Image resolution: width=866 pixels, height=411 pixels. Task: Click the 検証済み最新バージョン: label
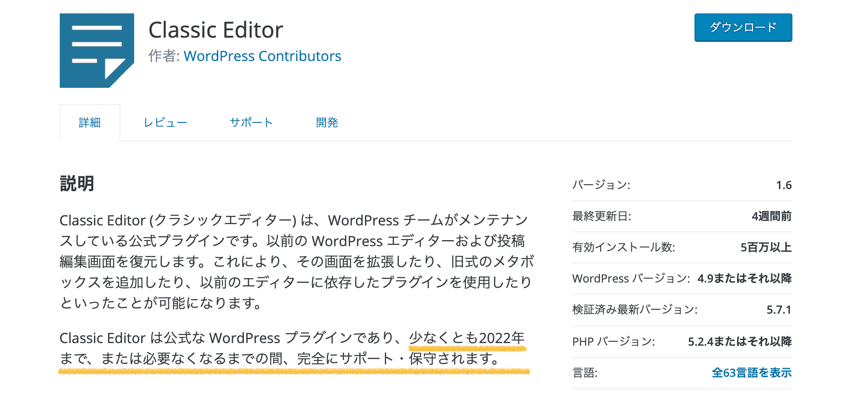[x=635, y=310]
